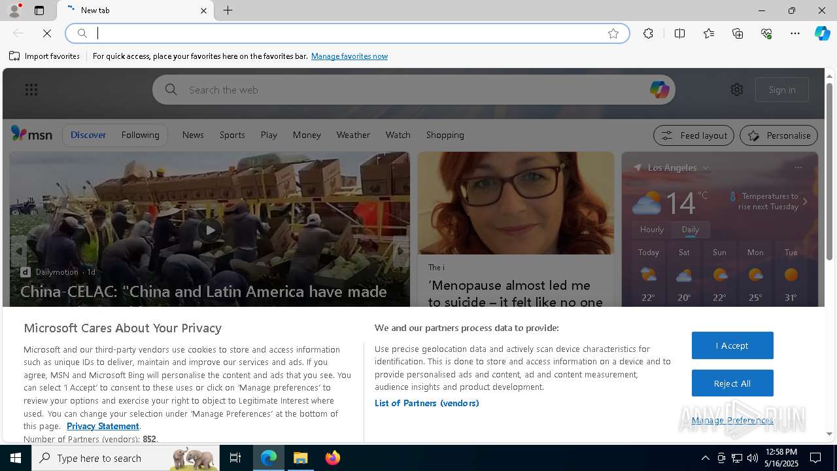Accept cookies with I Accept
The height and width of the screenshot is (471, 837).
coord(732,345)
